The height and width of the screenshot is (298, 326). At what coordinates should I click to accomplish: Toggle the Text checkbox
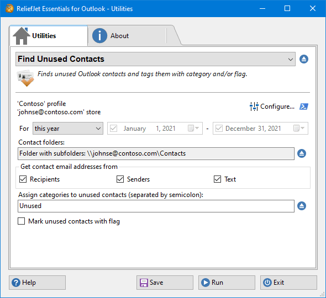coord(218,179)
